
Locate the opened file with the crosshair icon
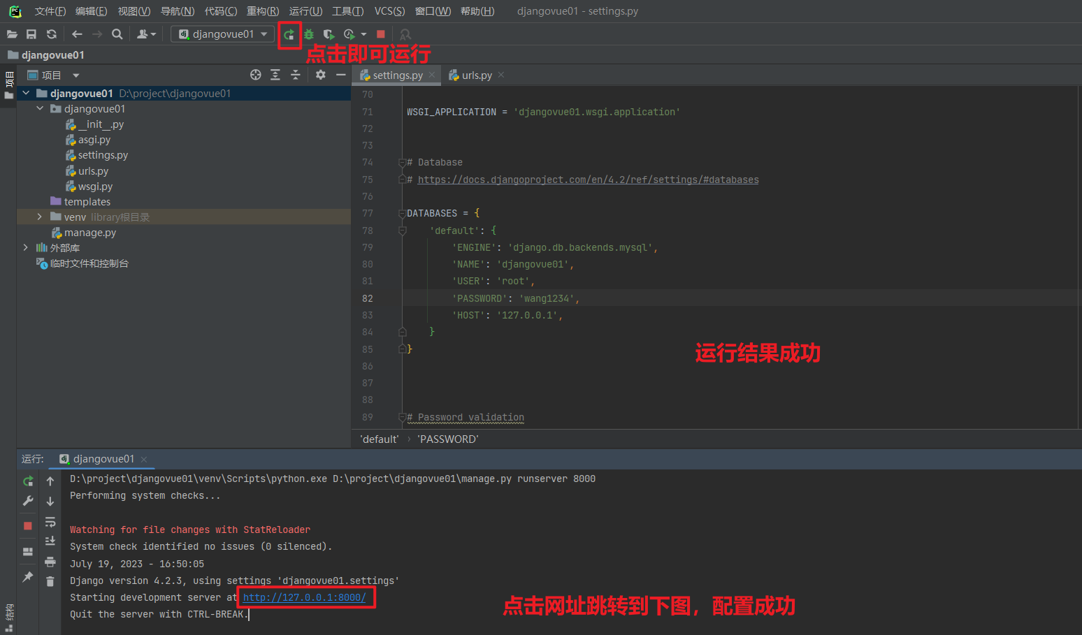256,75
